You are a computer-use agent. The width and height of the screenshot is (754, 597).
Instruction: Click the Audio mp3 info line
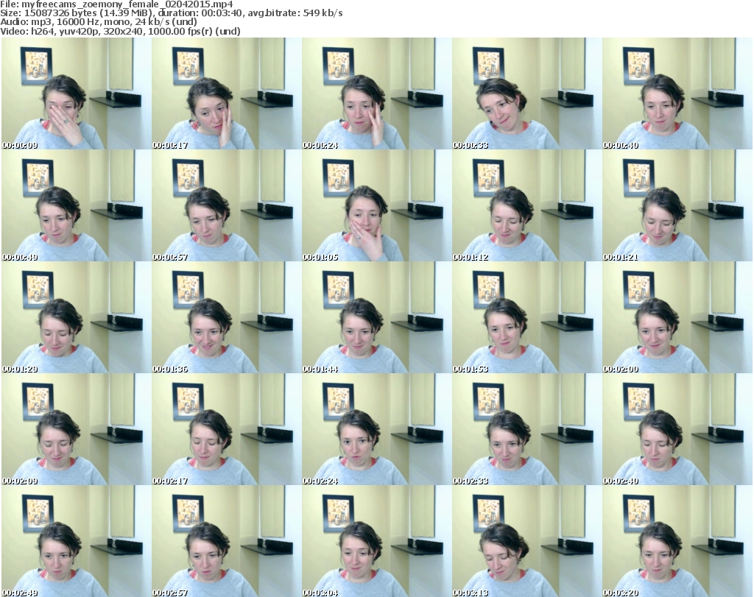coord(99,22)
